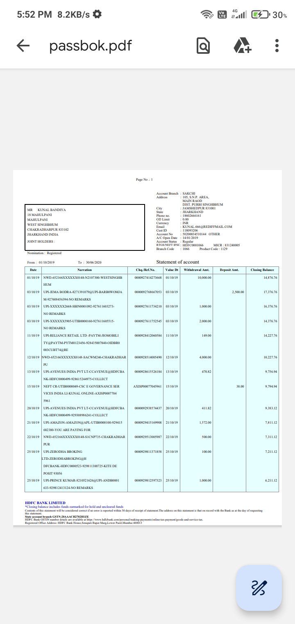Tap the 5:52 PM clock
295x624 pixels.
(34, 14)
